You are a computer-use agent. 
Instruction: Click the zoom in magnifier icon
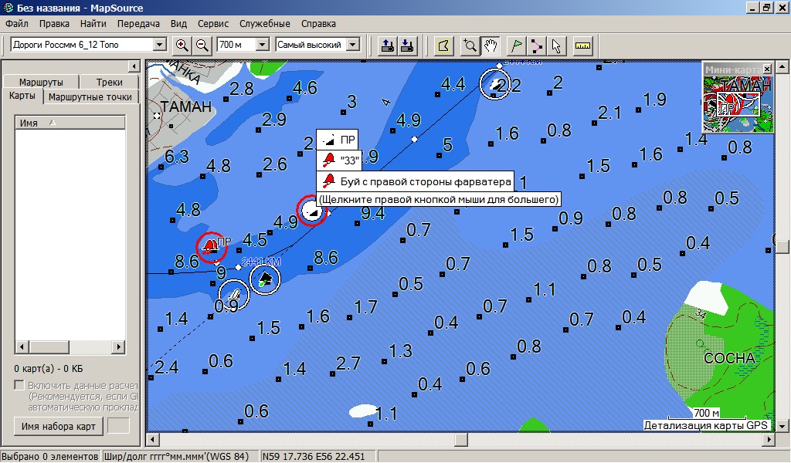[x=182, y=46]
